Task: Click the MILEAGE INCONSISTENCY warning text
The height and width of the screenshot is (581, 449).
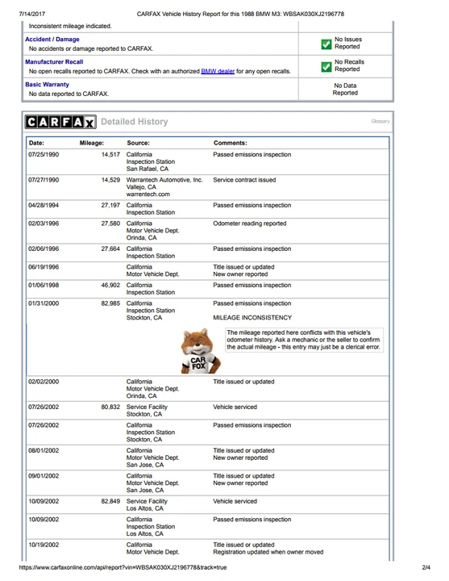Action: (252, 318)
